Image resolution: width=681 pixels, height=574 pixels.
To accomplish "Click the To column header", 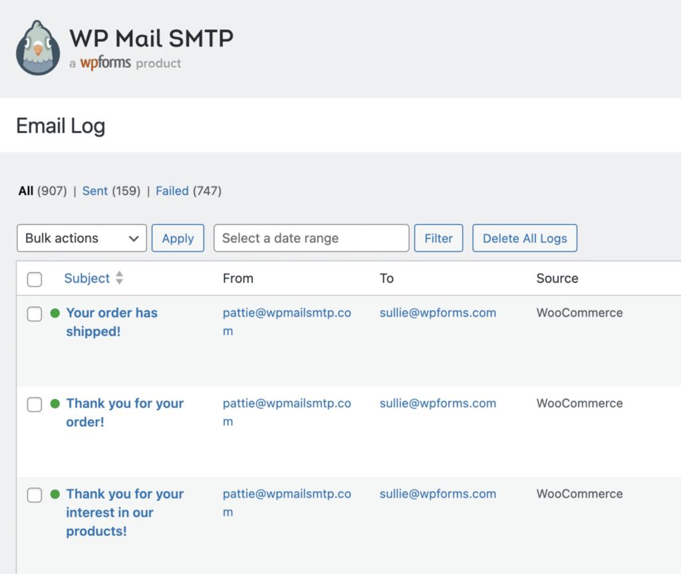I will (x=386, y=278).
